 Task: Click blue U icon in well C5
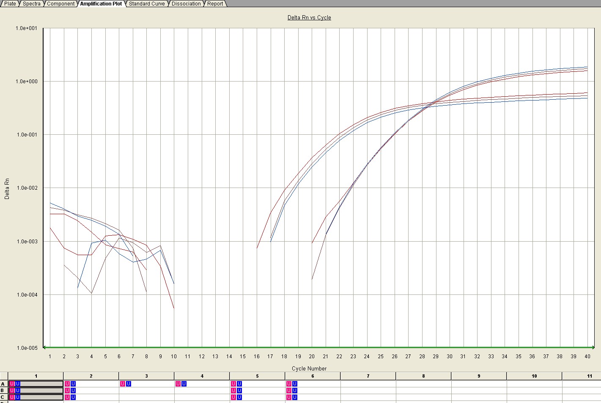(x=239, y=398)
